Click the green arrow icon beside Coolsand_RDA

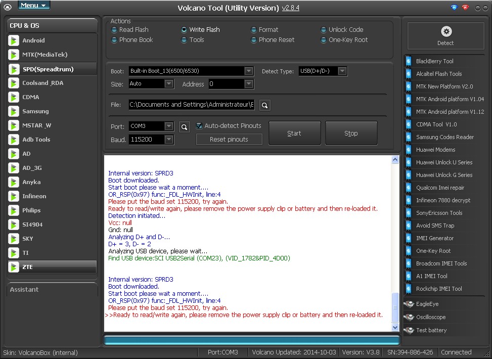(x=14, y=83)
